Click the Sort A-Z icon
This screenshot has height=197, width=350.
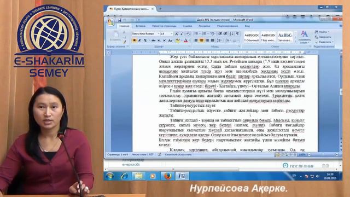[x=231, y=34]
